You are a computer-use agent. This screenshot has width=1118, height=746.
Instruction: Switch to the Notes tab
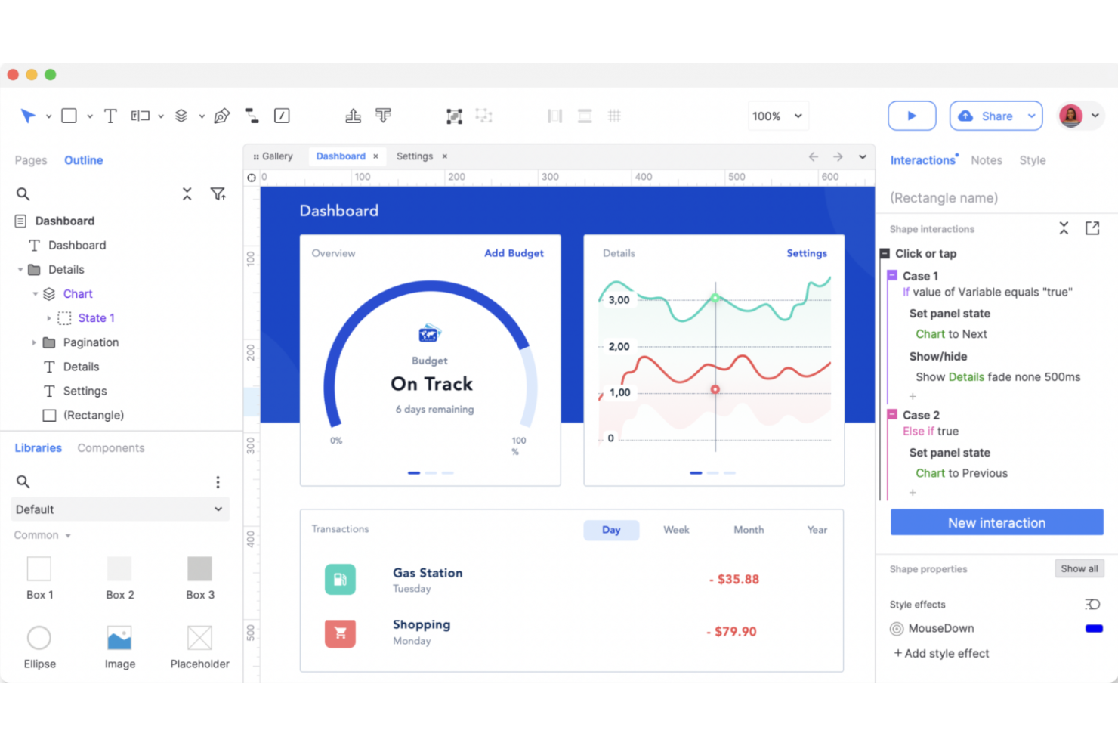click(987, 160)
